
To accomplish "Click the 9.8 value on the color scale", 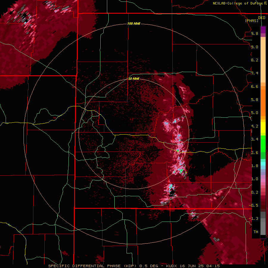I will point(255,33).
